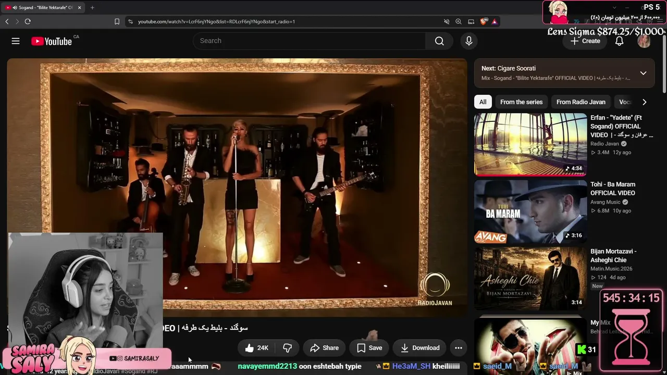Dislike the video
The width and height of the screenshot is (667, 375).
point(287,348)
